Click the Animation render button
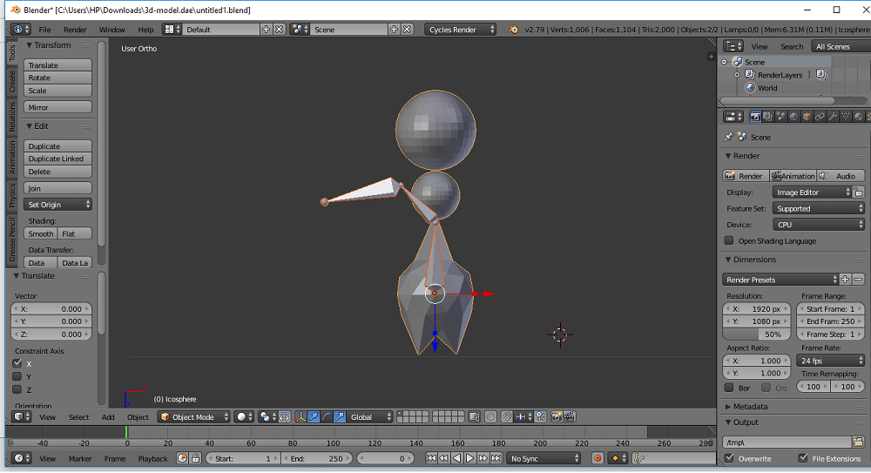 [793, 176]
